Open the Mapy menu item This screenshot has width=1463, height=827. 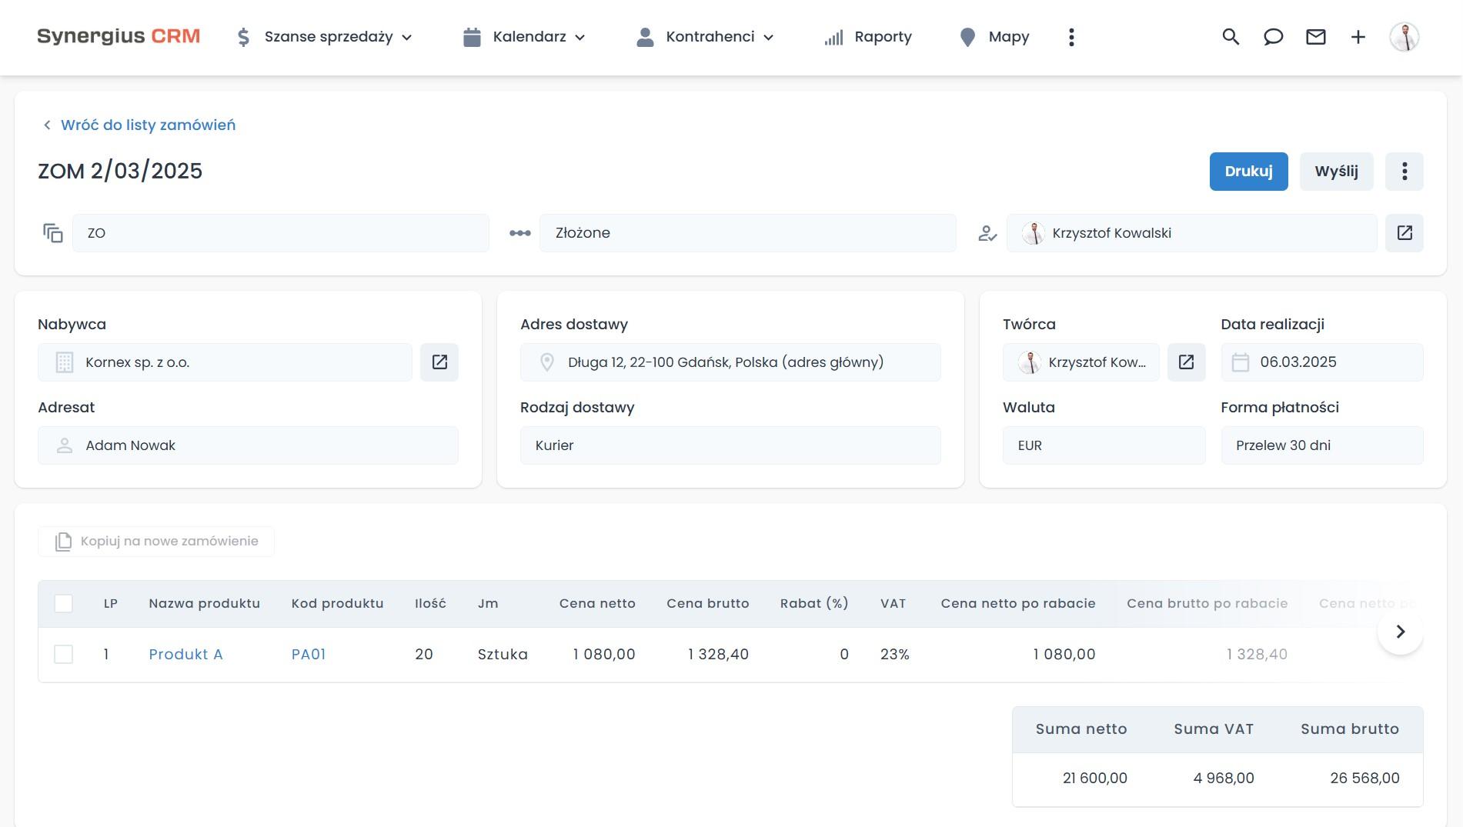click(x=994, y=37)
